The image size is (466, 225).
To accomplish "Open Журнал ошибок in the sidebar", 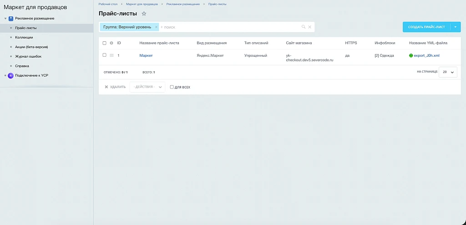I will click(x=28, y=57).
